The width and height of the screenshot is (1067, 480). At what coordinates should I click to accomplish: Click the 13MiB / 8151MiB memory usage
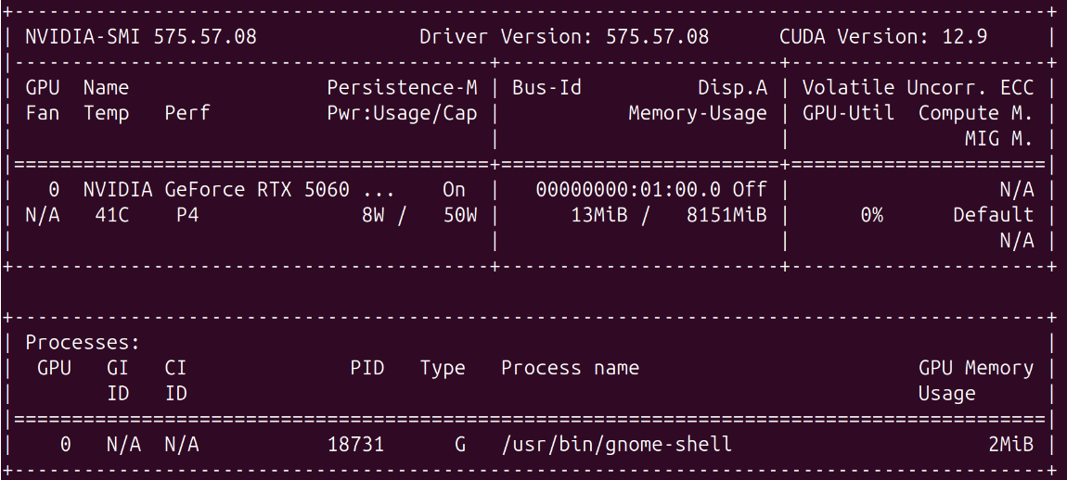(668, 215)
